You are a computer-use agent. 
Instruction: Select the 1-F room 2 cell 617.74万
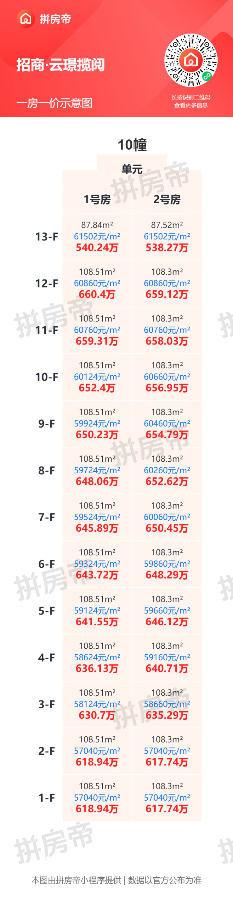[167, 809]
